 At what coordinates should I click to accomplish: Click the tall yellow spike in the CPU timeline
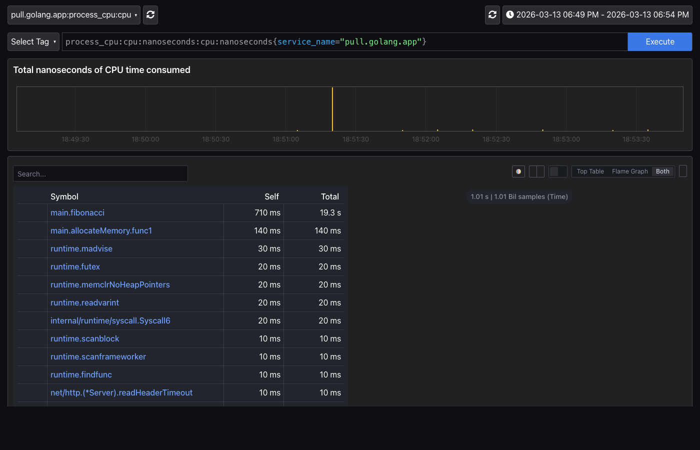[x=332, y=109]
